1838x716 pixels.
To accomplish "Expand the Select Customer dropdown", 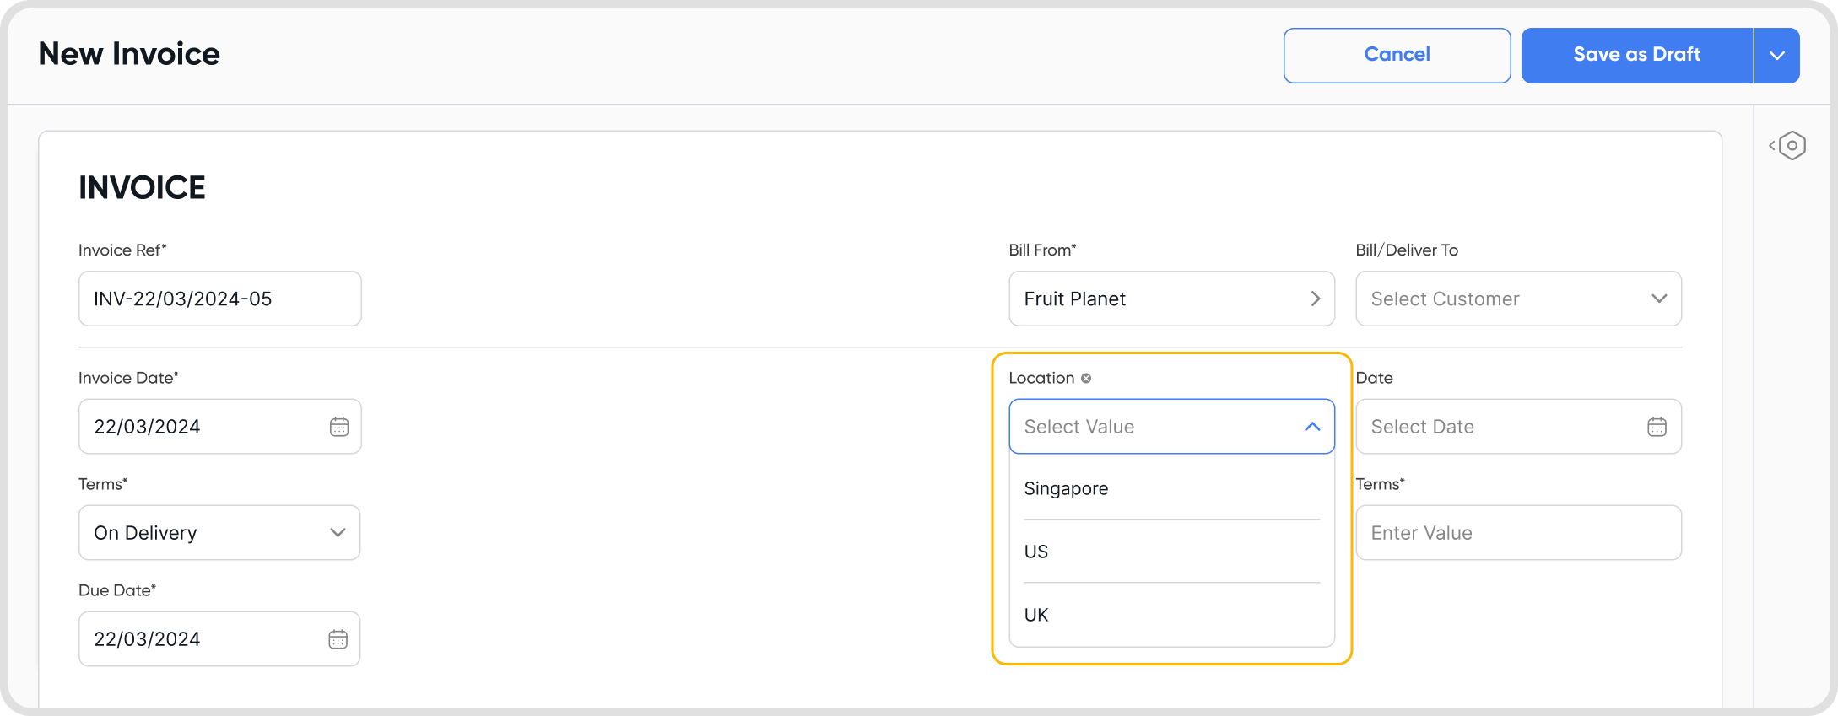I will (1658, 299).
